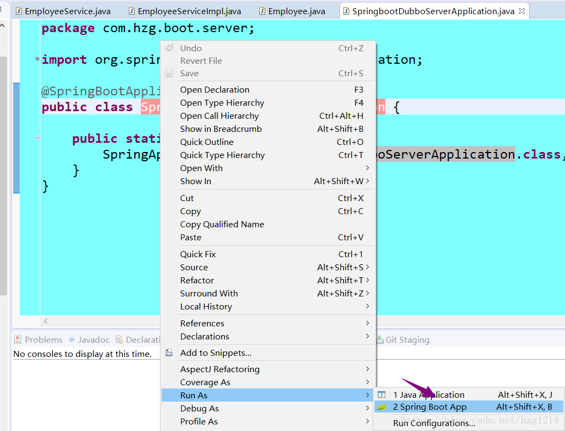Screen dimensions: 565x431
Task: Click the editor horizontal scroll left arrow
Action: tap(46, 321)
